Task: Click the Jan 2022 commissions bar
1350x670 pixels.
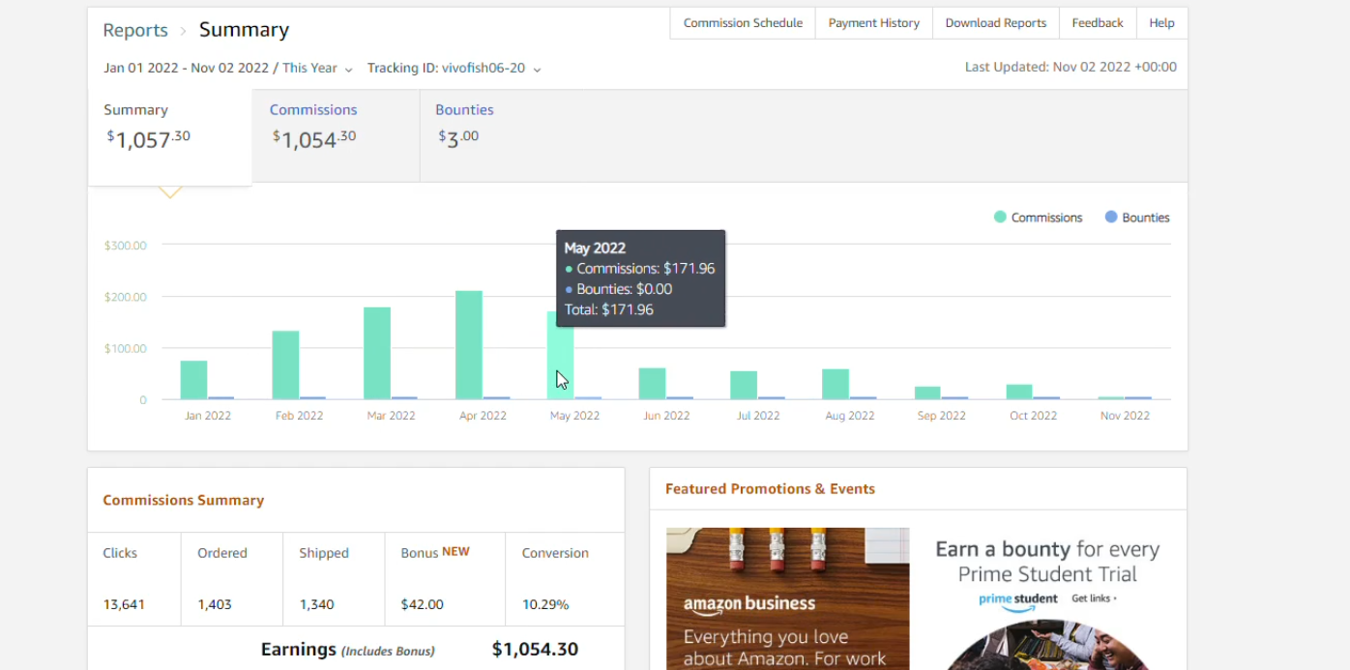Action: [193, 380]
